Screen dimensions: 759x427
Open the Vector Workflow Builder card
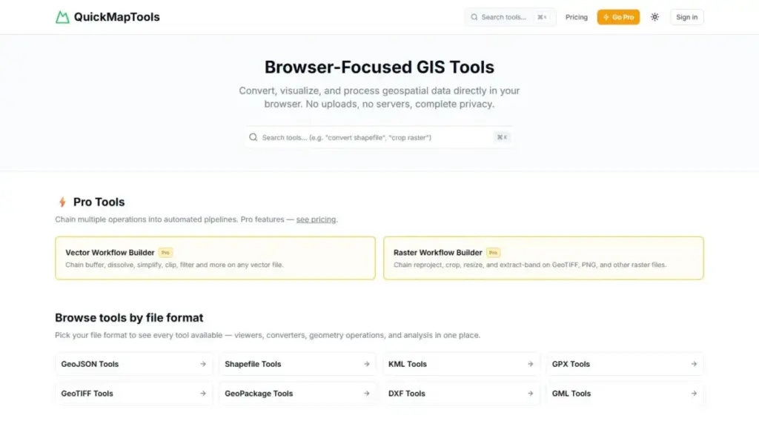[x=215, y=258]
